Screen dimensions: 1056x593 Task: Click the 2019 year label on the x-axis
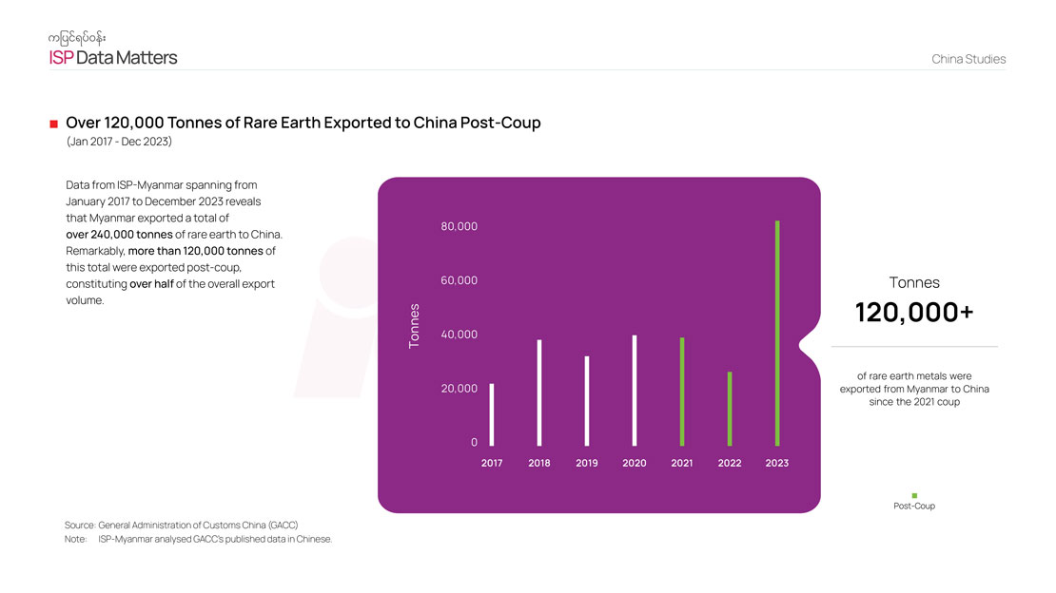[587, 463]
